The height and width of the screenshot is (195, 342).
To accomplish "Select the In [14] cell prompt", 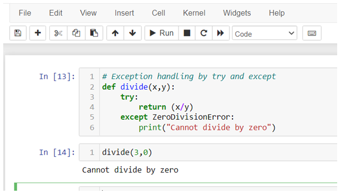I will (x=57, y=153).
